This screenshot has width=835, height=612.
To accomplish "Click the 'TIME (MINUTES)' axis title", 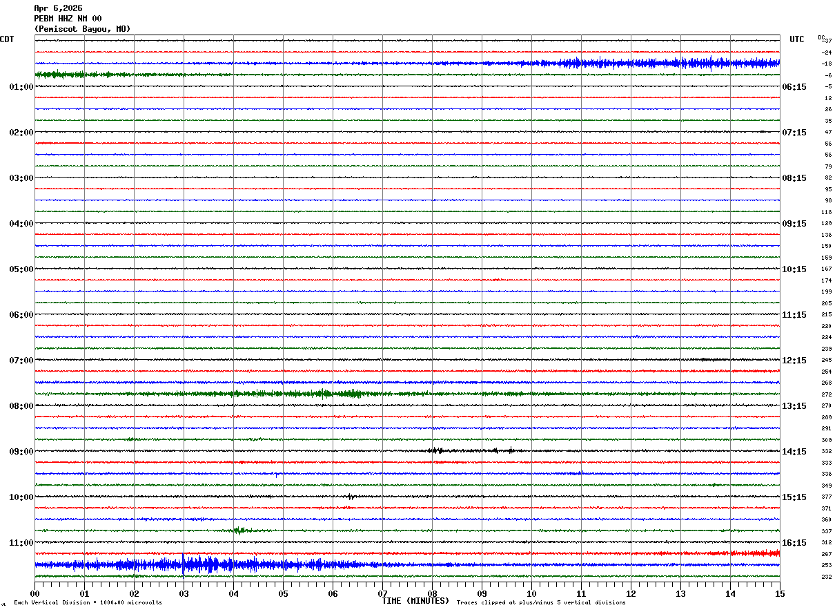I will click(415, 601).
